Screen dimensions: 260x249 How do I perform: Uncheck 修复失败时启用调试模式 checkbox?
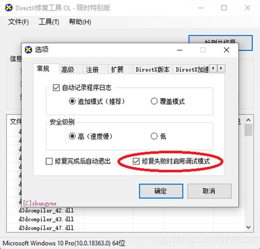click(136, 161)
